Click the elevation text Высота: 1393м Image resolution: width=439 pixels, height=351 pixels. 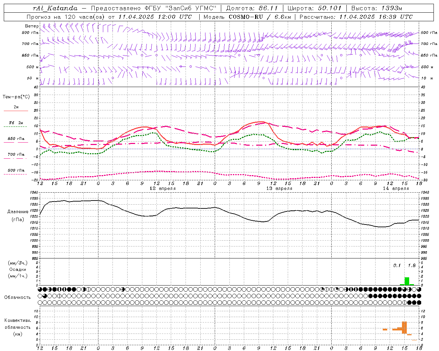click(377, 8)
